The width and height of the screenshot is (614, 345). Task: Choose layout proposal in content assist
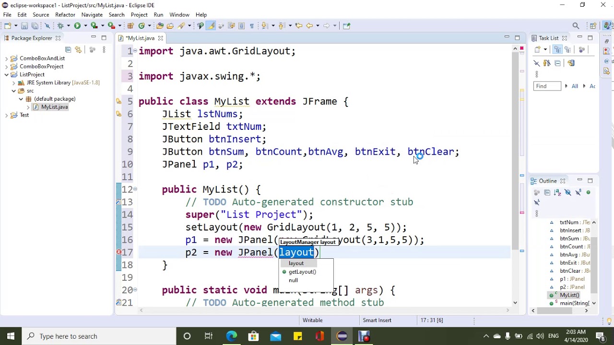coord(296,263)
